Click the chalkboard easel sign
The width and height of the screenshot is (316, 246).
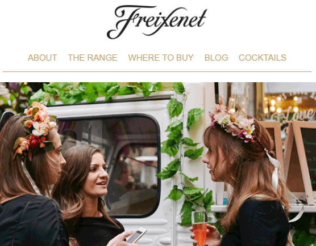pos(301,161)
